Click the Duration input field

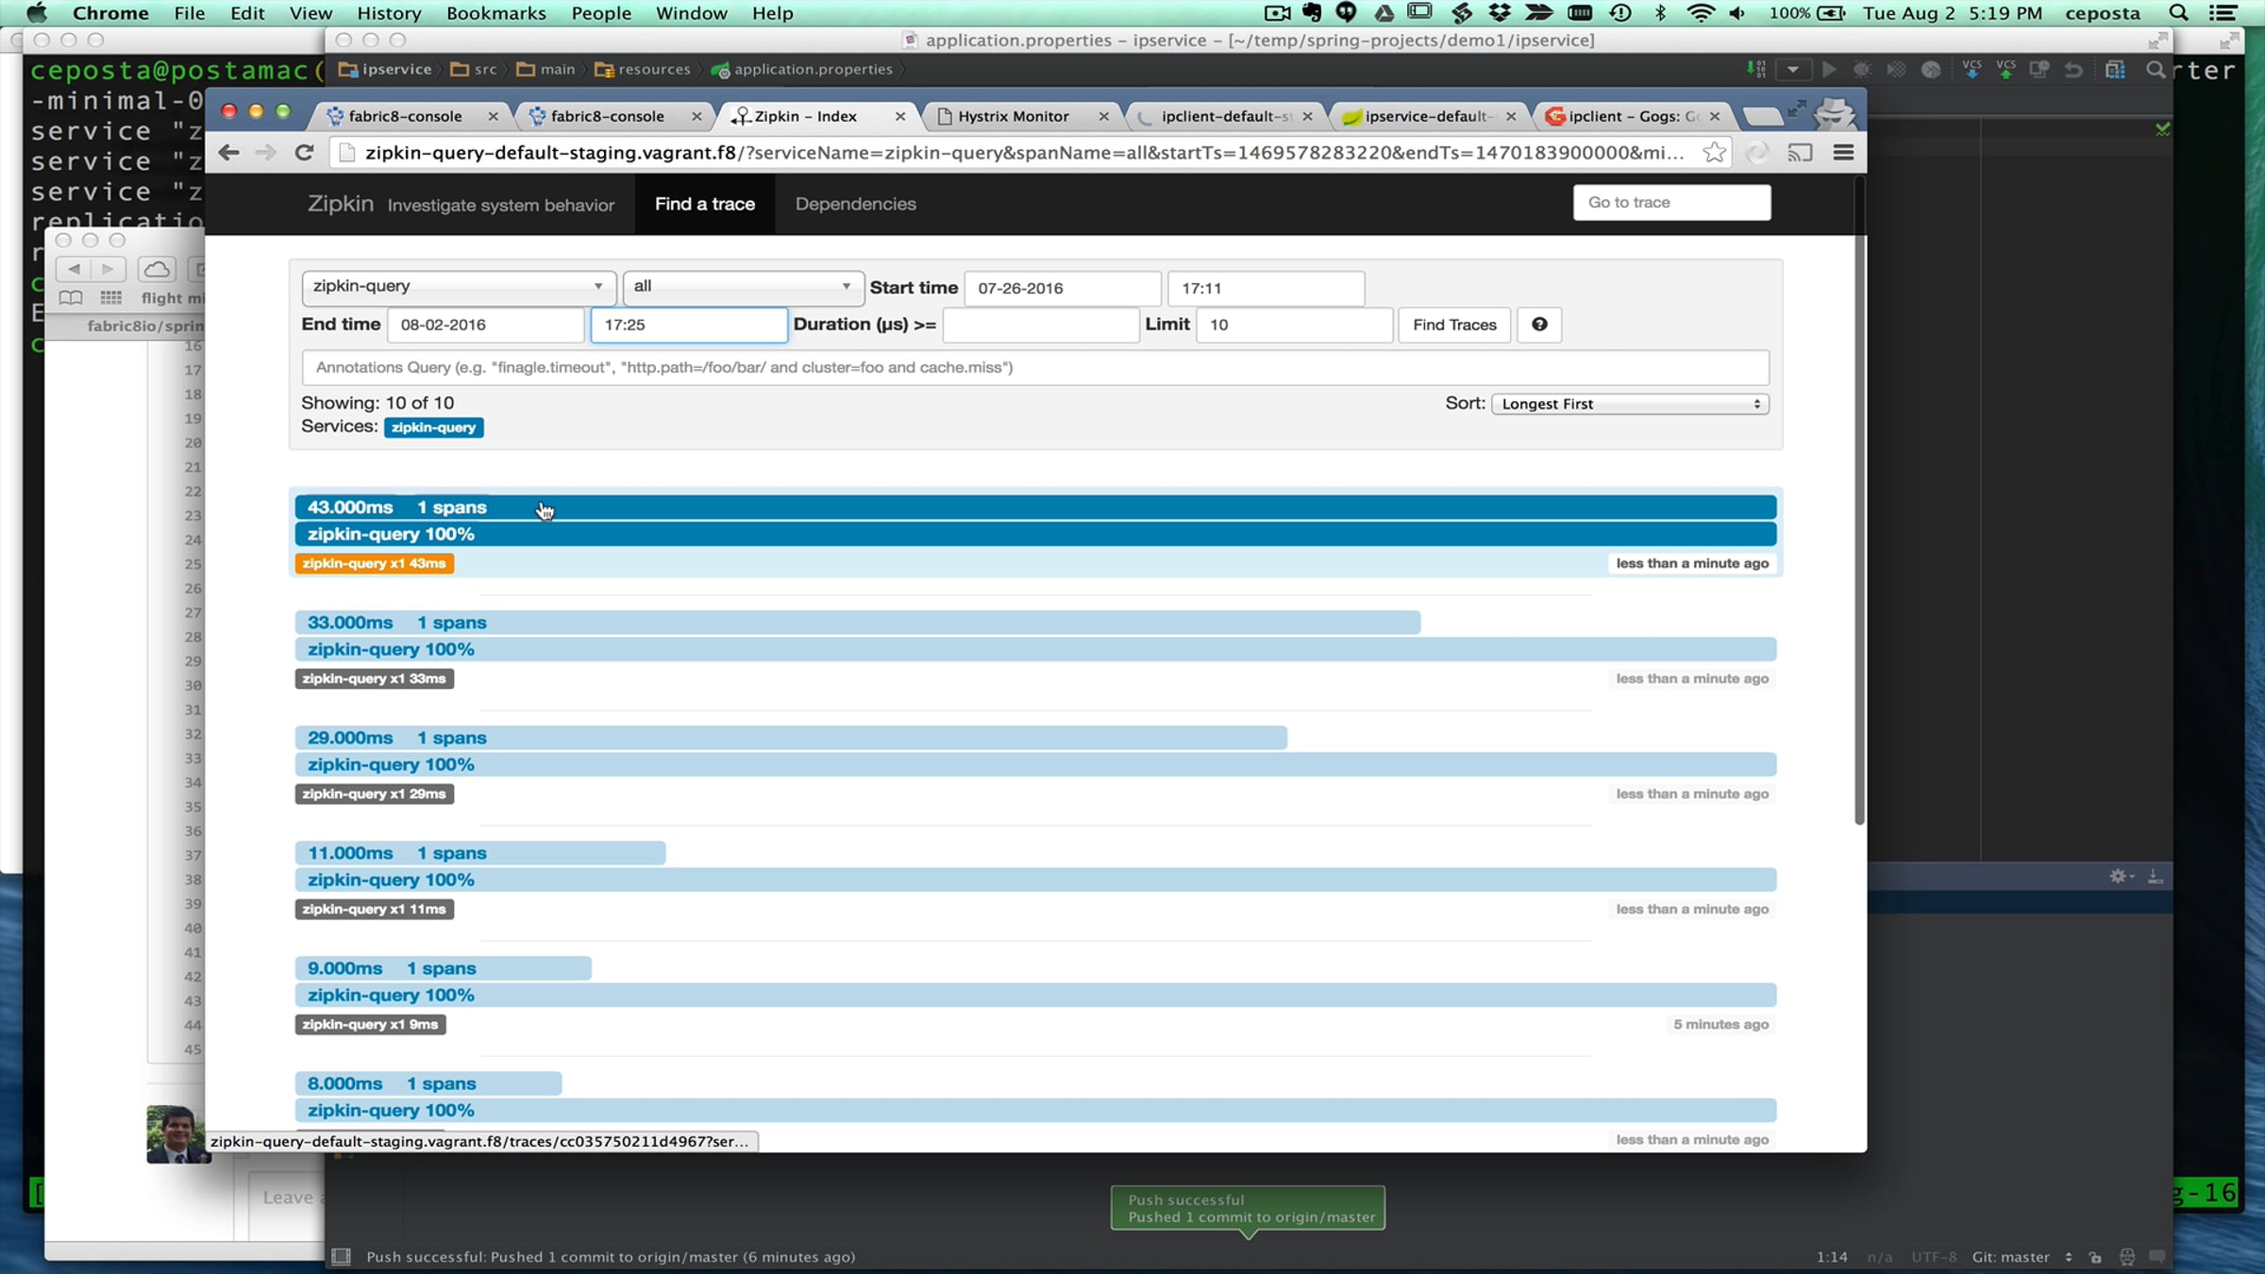[1040, 325]
